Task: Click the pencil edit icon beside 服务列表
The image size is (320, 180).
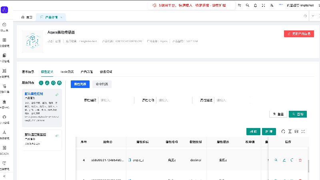Action: point(47,83)
